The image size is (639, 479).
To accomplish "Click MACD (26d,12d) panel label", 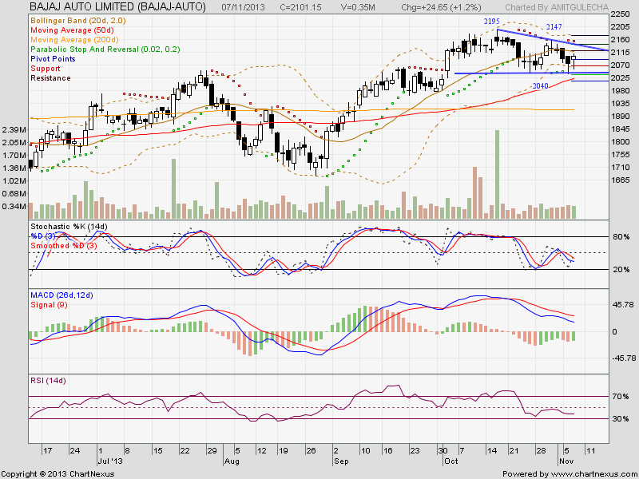I will [62, 295].
